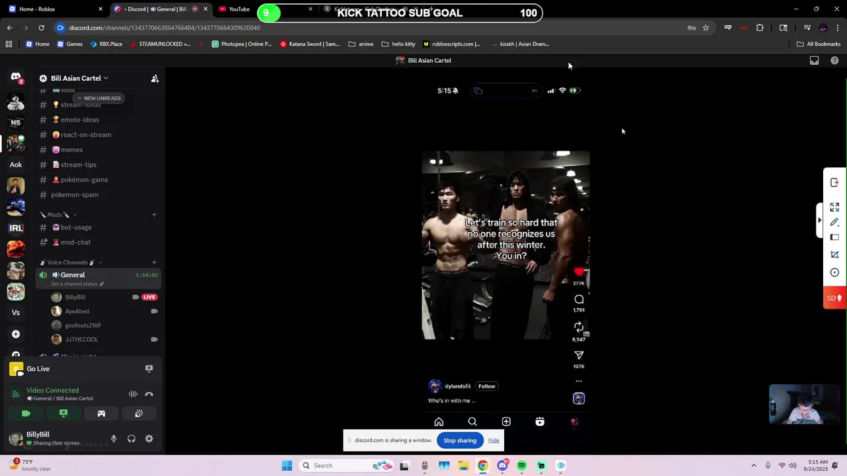The height and width of the screenshot is (476, 847).
Task: Open the pokemon-spam channel
Action: 99,194
